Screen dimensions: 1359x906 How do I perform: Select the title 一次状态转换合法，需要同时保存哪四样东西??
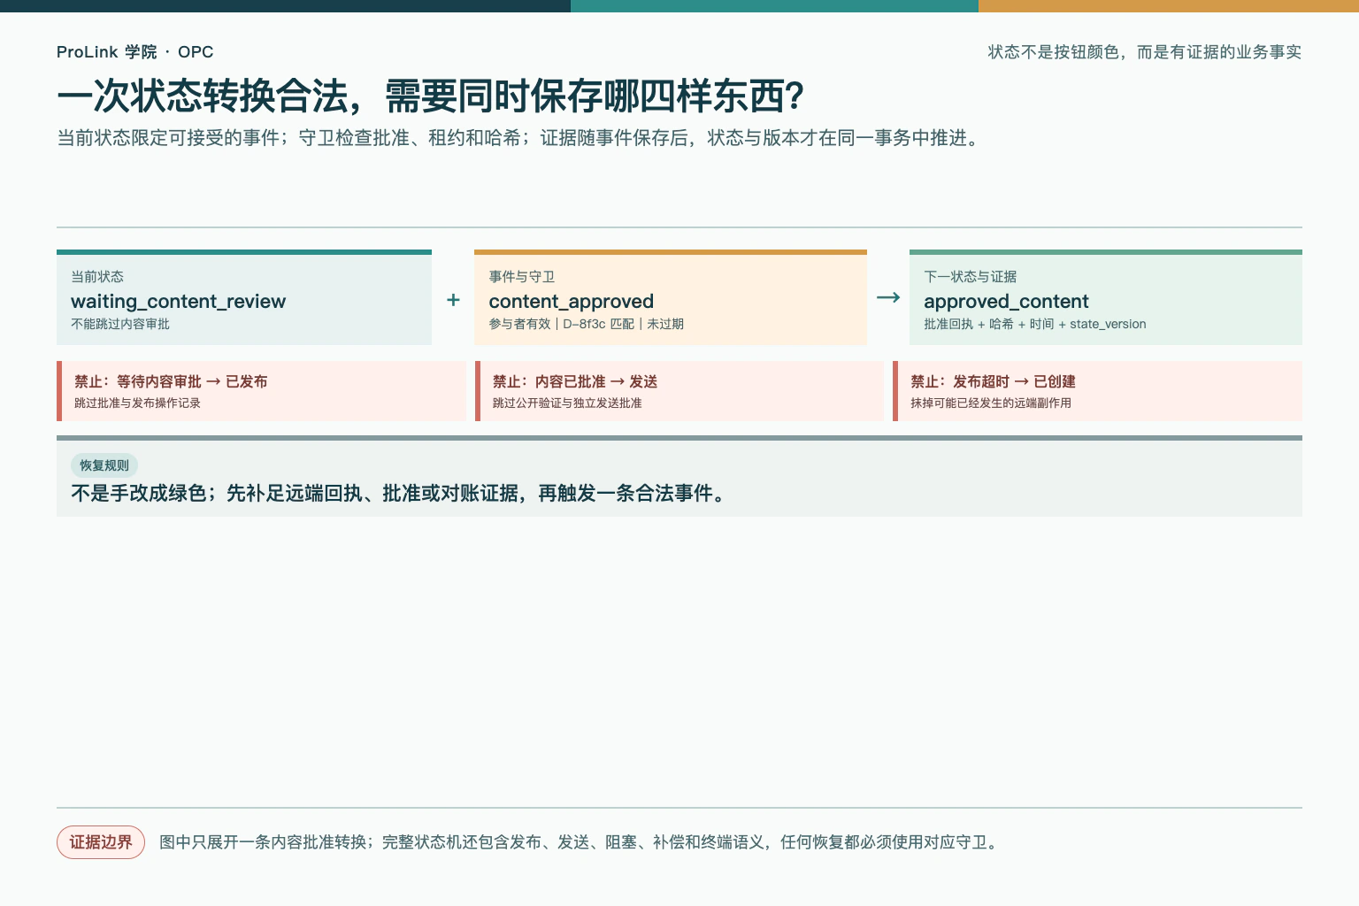[430, 96]
